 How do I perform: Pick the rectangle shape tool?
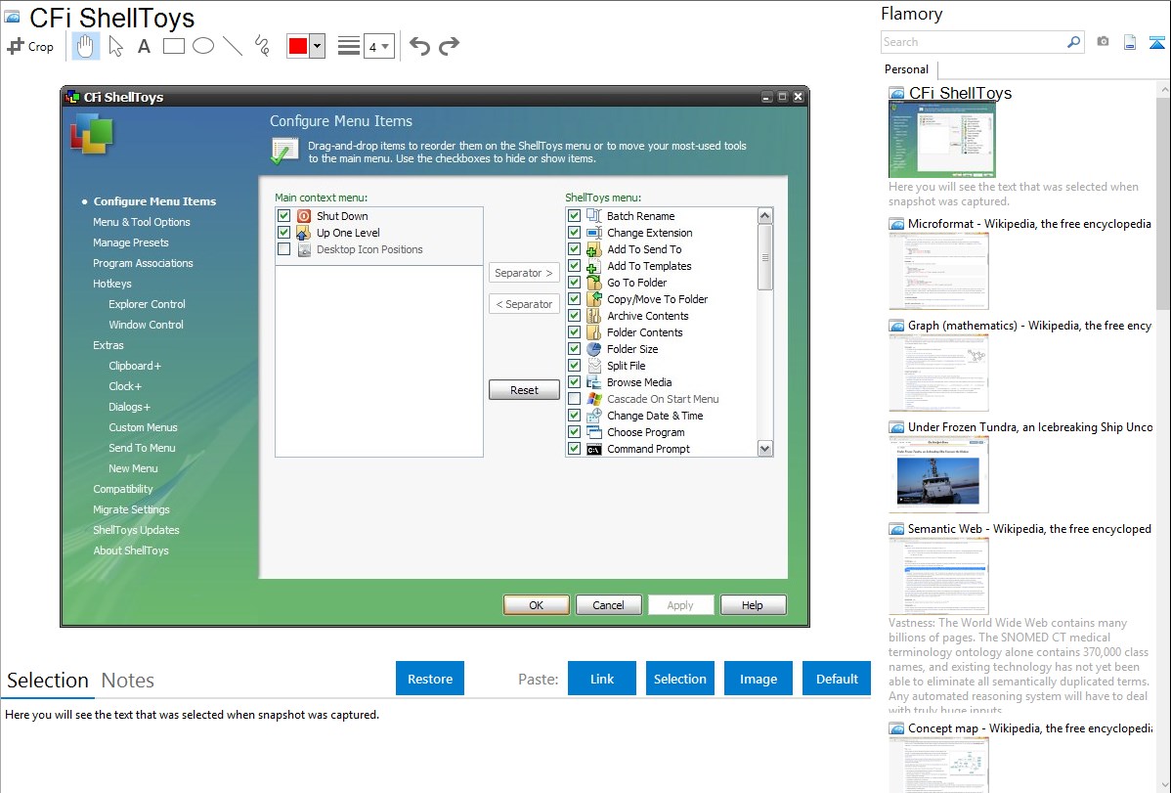(173, 46)
